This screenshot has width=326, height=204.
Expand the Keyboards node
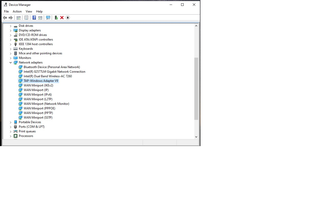(x=11, y=49)
